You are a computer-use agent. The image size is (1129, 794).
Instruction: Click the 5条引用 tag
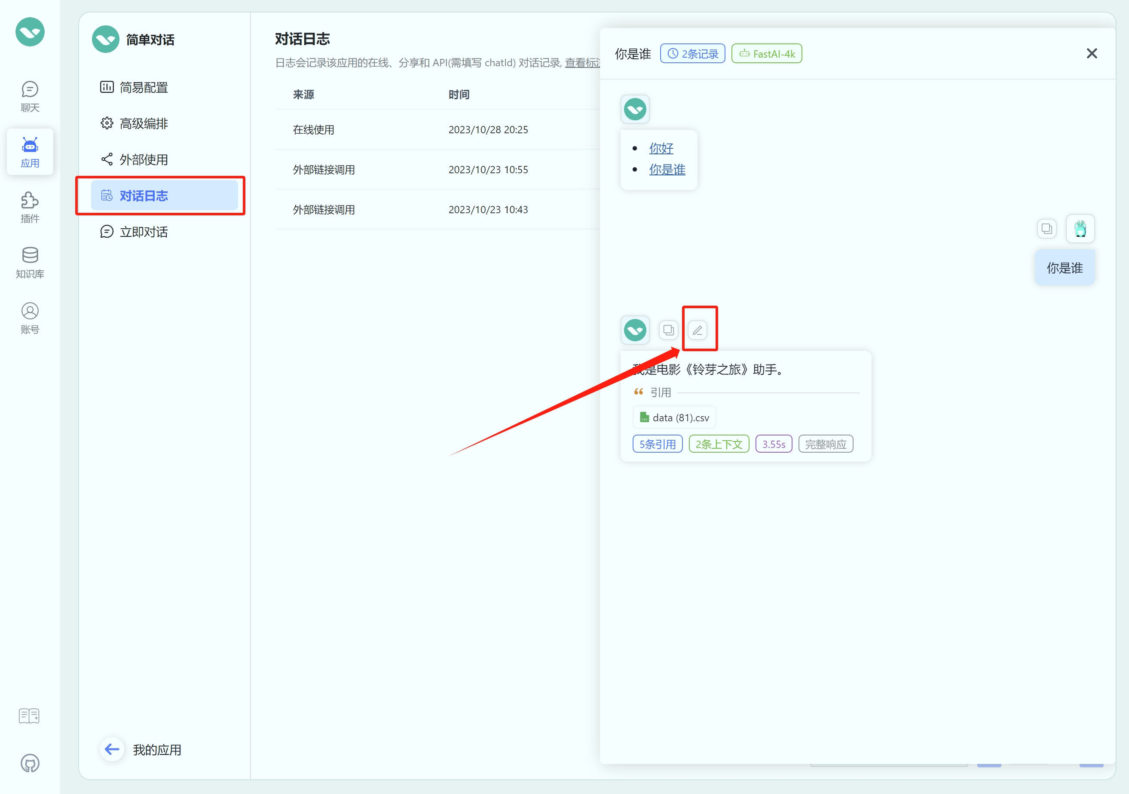(657, 444)
